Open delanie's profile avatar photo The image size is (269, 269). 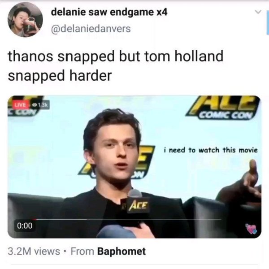click(x=25, y=20)
